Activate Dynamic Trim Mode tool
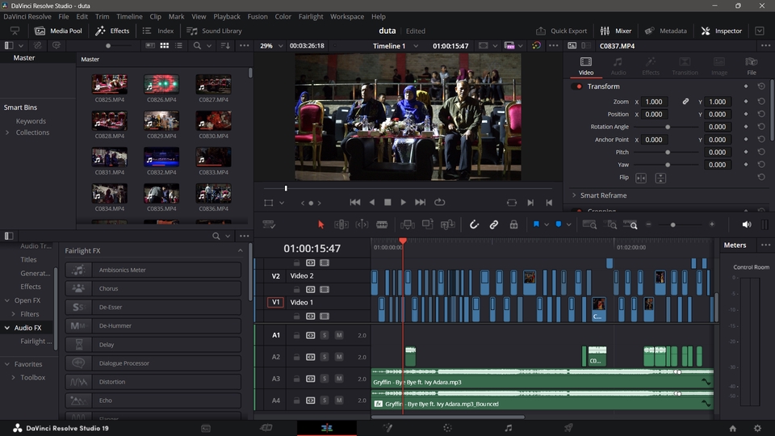Image resolution: width=775 pixels, height=436 pixels. coord(362,224)
